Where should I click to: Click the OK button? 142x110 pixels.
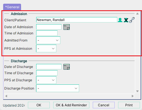pos(39,105)
